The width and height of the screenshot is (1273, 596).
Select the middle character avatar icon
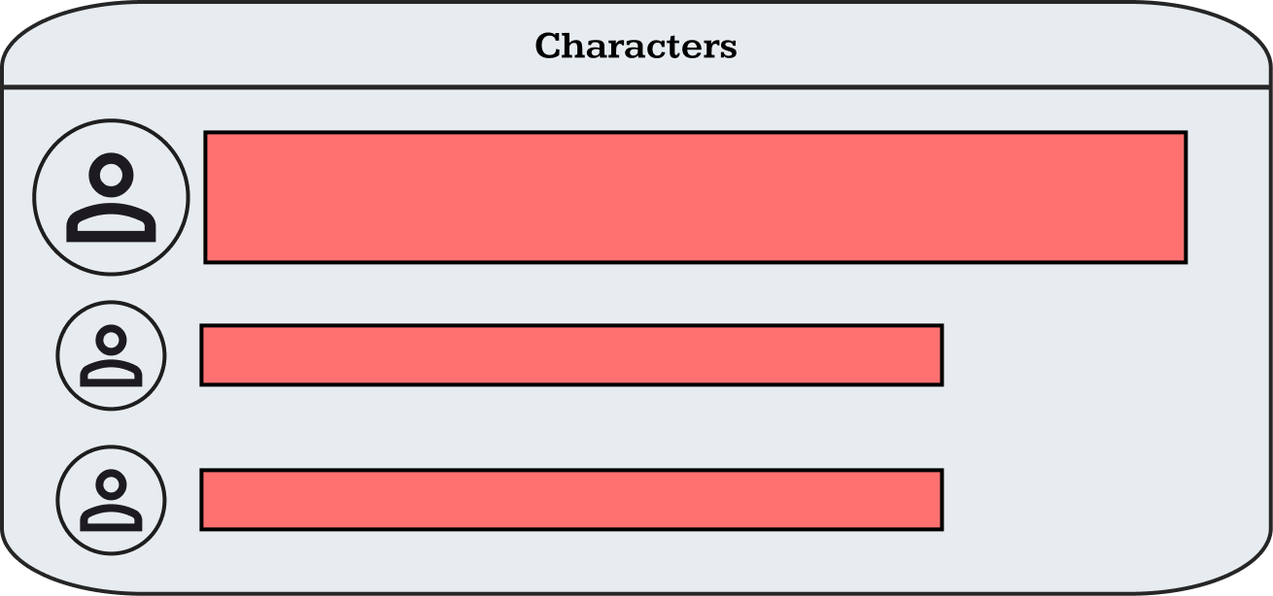(x=111, y=355)
